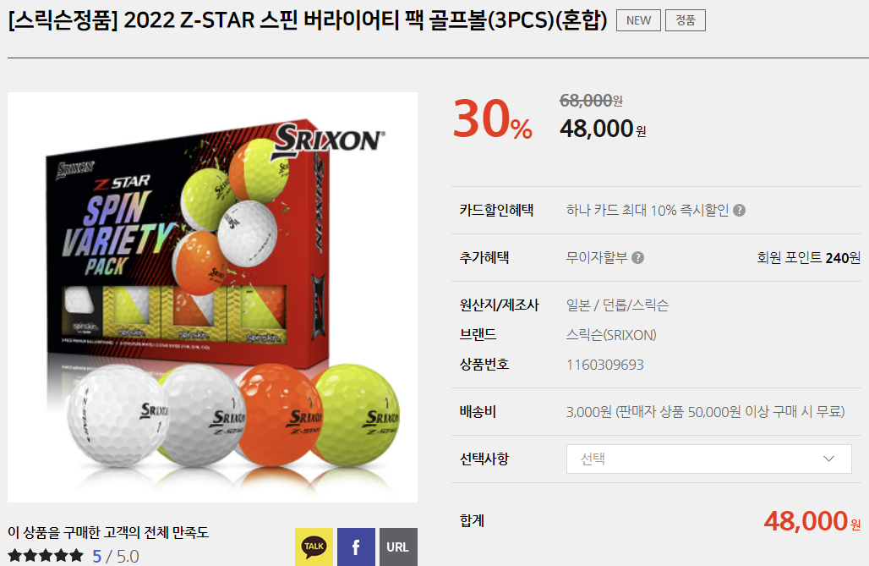This screenshot has width=869, height=566.
Task: Open the 선택 option dropdown
Action: tap(709, 459)
